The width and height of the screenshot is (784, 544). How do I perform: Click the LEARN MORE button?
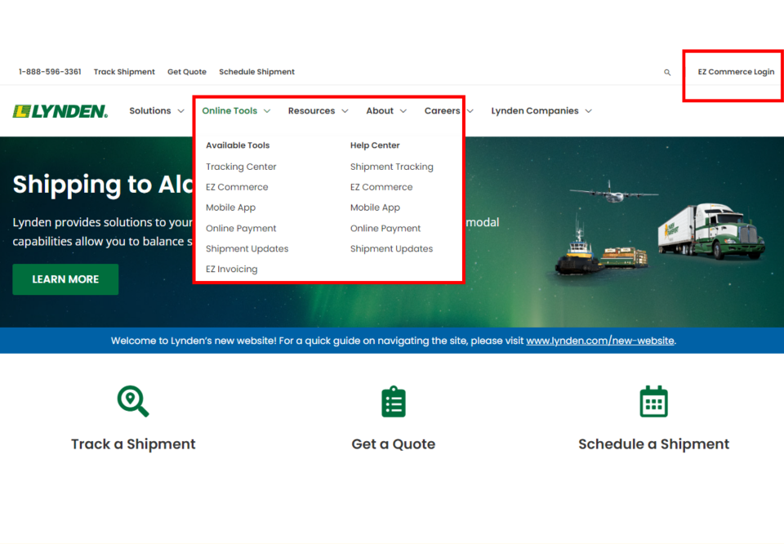click(x=65, y=279)
